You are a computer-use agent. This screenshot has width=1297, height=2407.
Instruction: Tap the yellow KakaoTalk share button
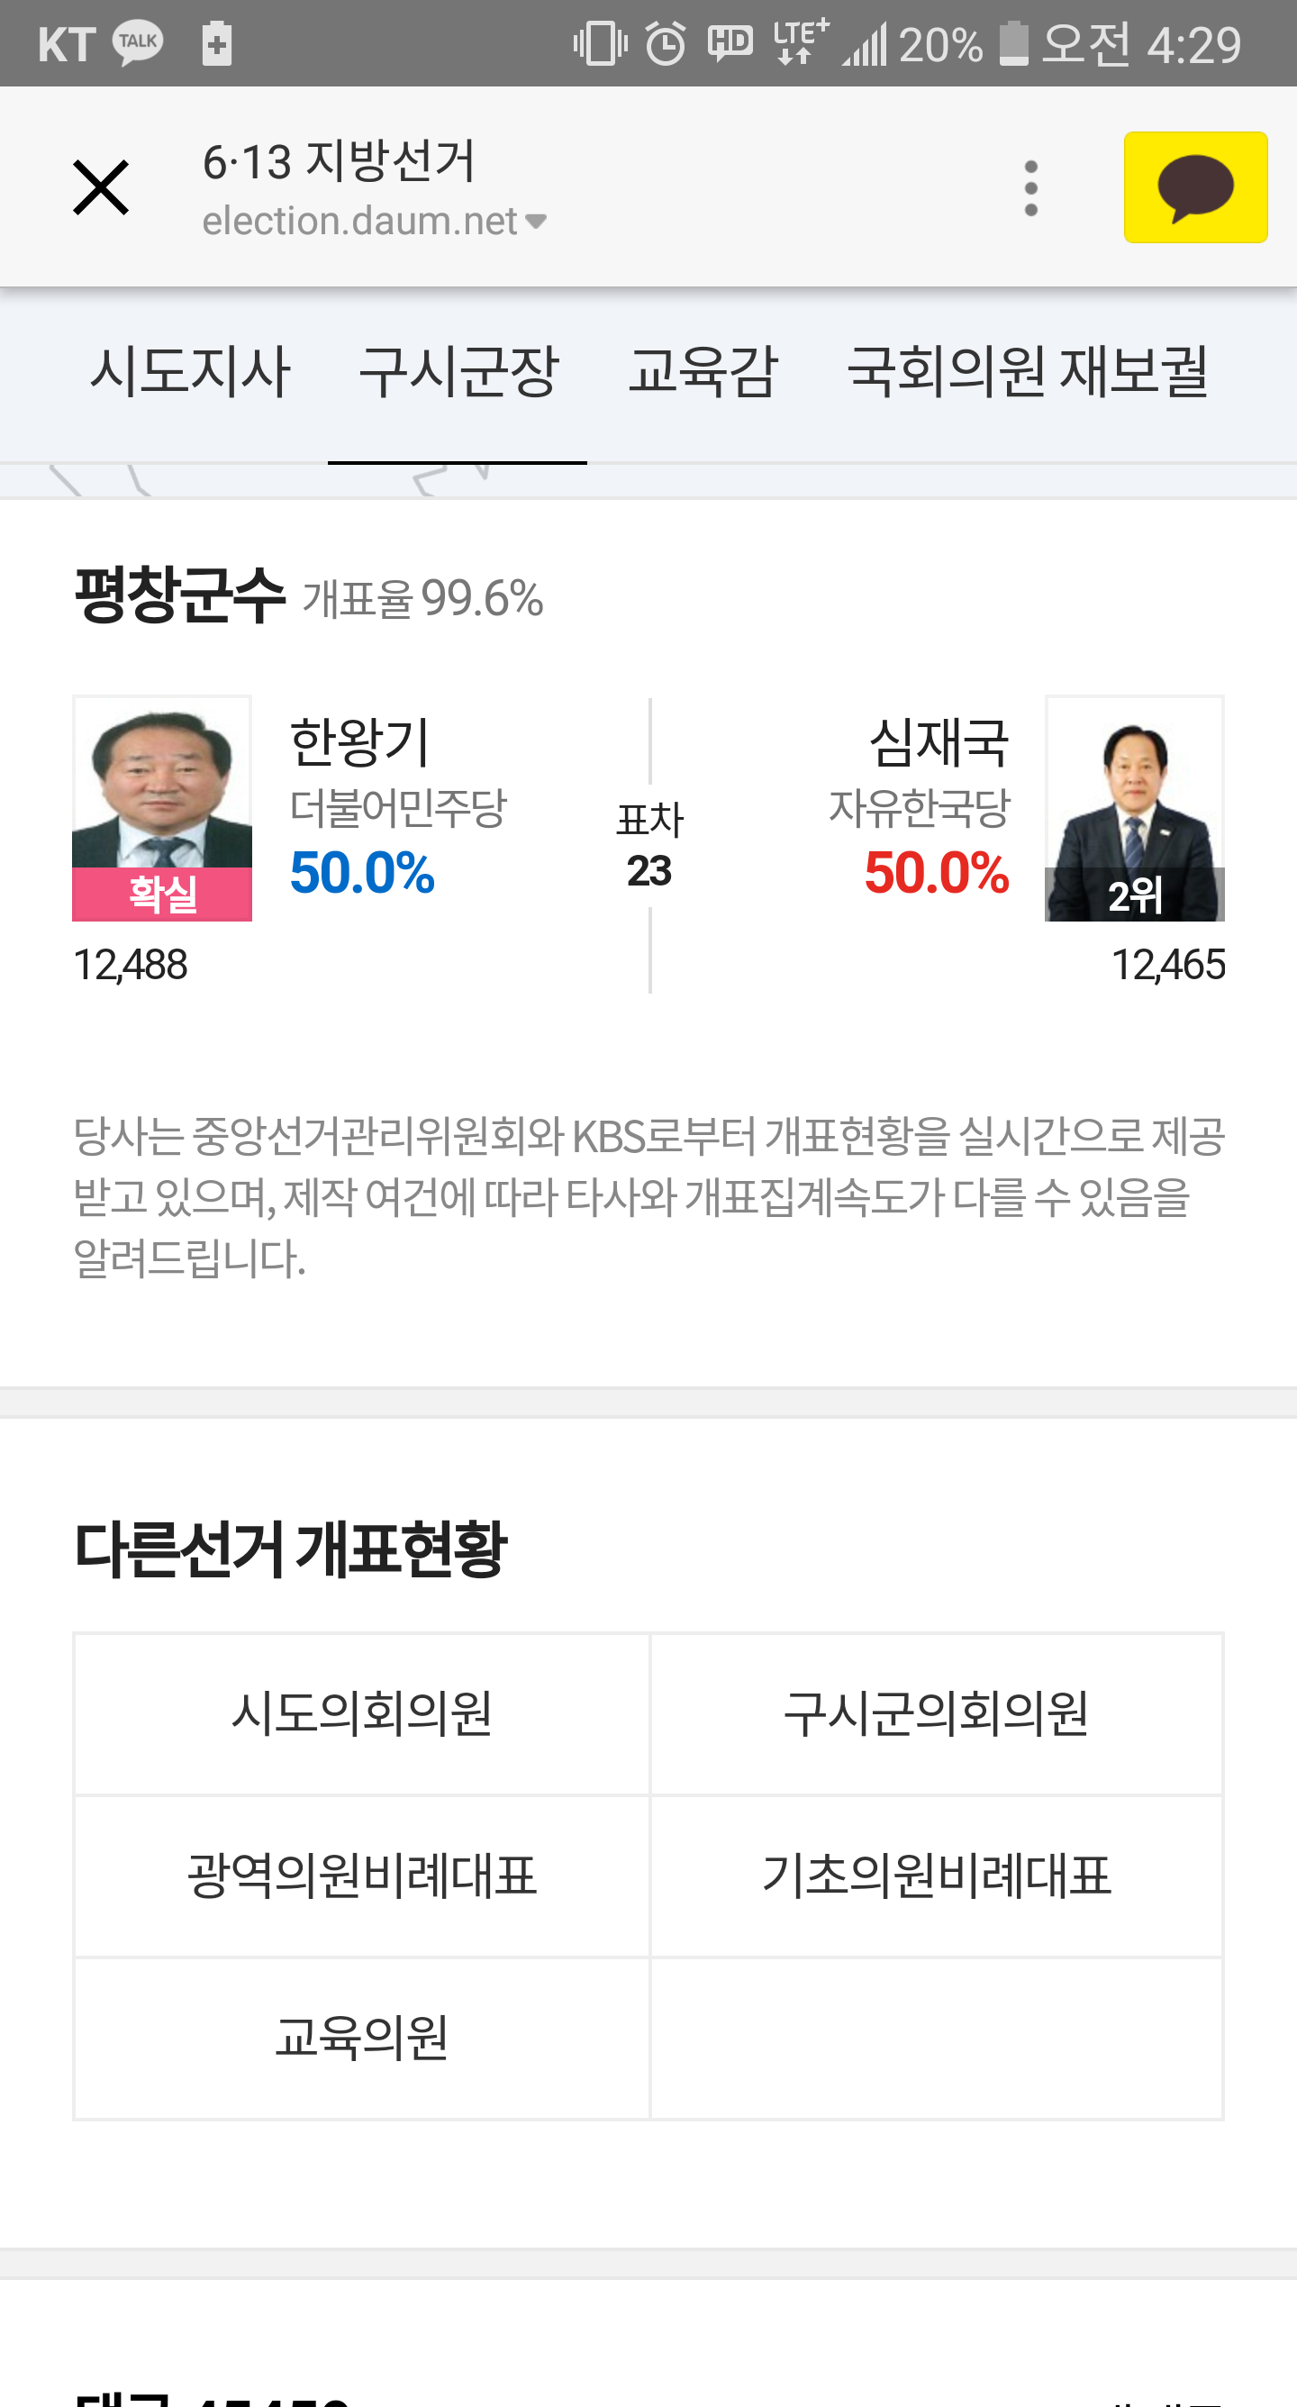tap(1195, 187)
